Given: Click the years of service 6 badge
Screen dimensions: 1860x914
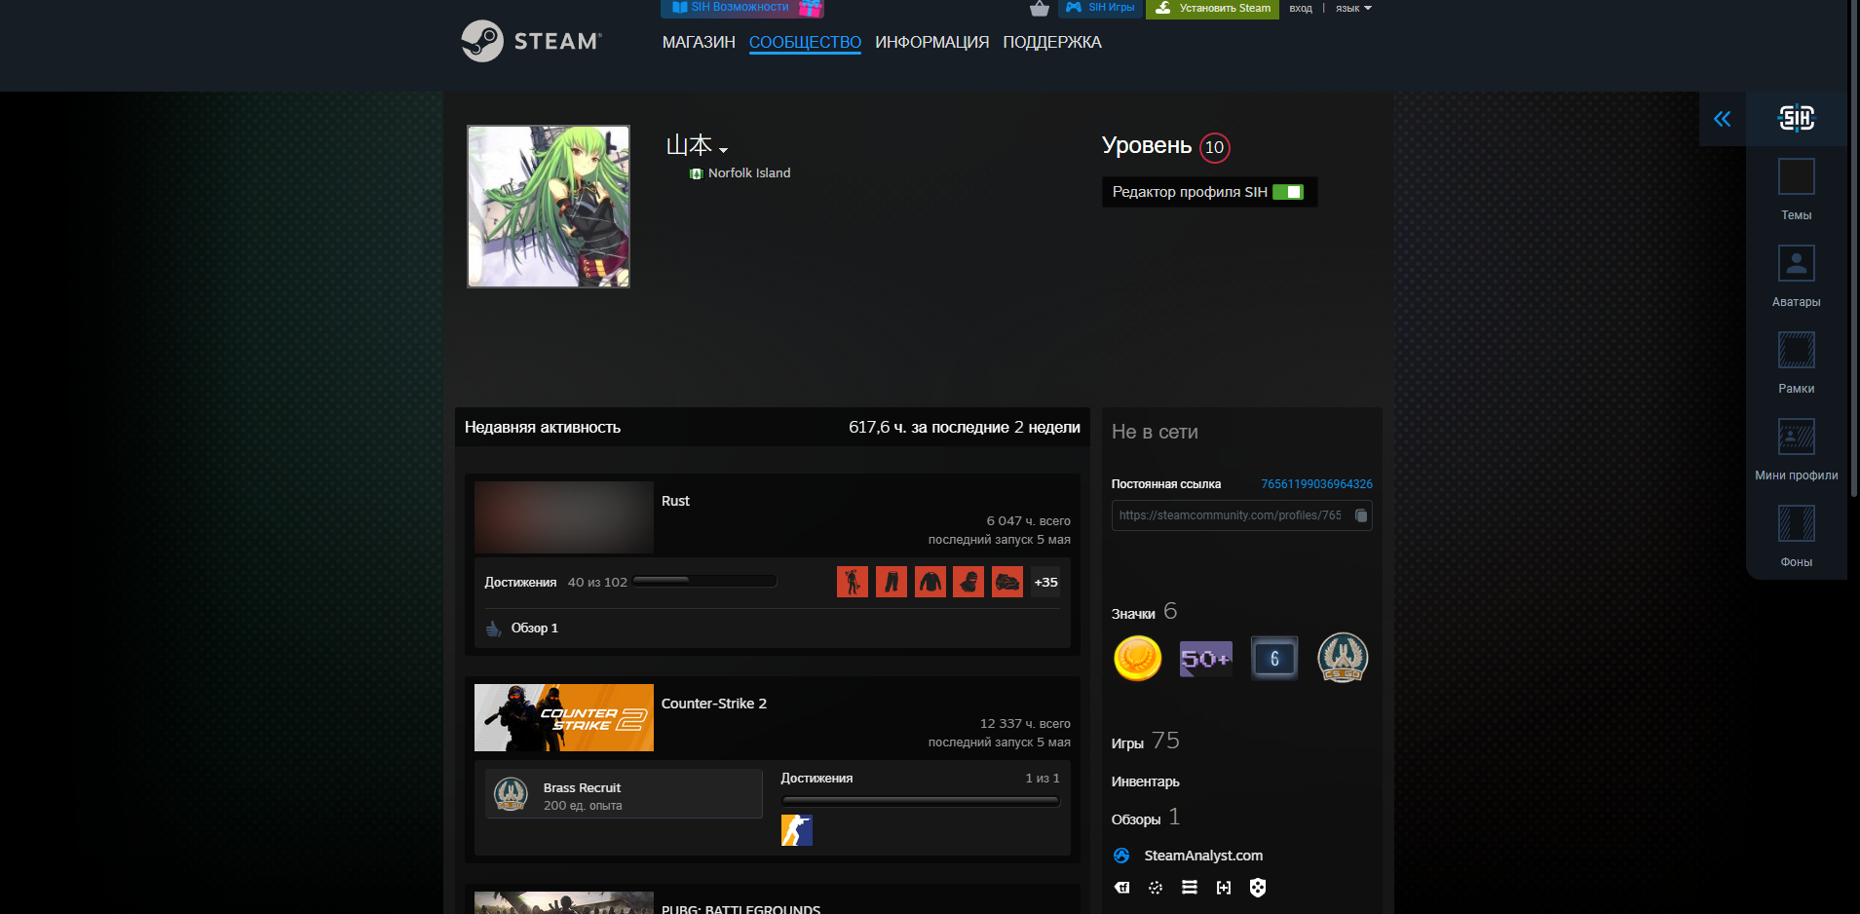Looking at the screenshot, I should (1274, 659).
